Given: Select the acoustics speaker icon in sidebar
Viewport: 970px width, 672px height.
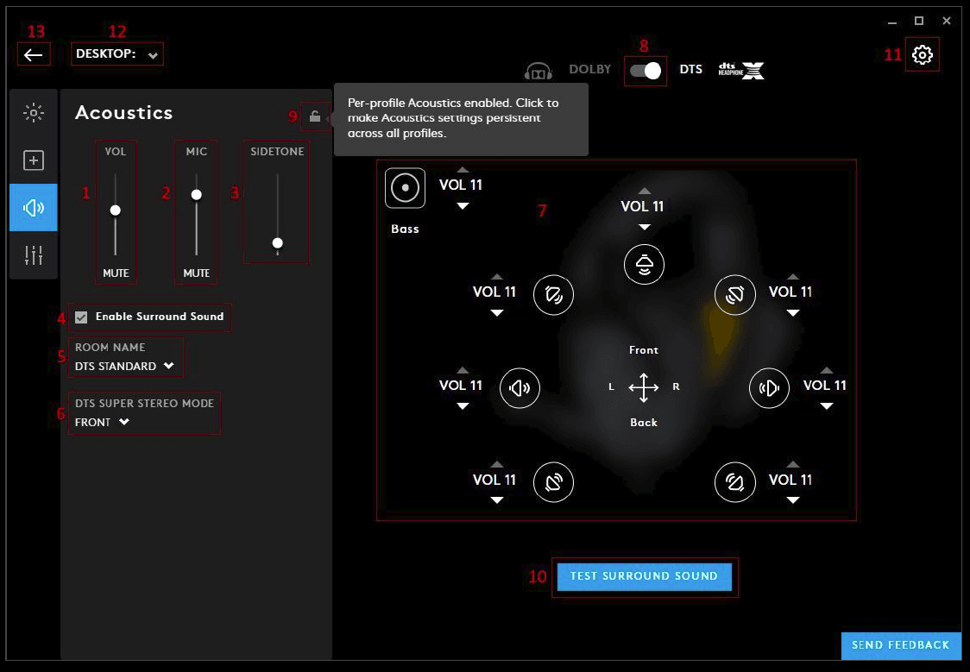Looking at the screenshot, I should click(33, 207).
